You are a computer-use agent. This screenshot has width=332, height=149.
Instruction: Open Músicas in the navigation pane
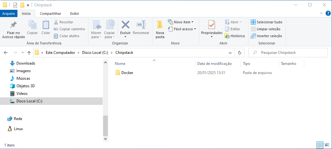tap(23, 78)
